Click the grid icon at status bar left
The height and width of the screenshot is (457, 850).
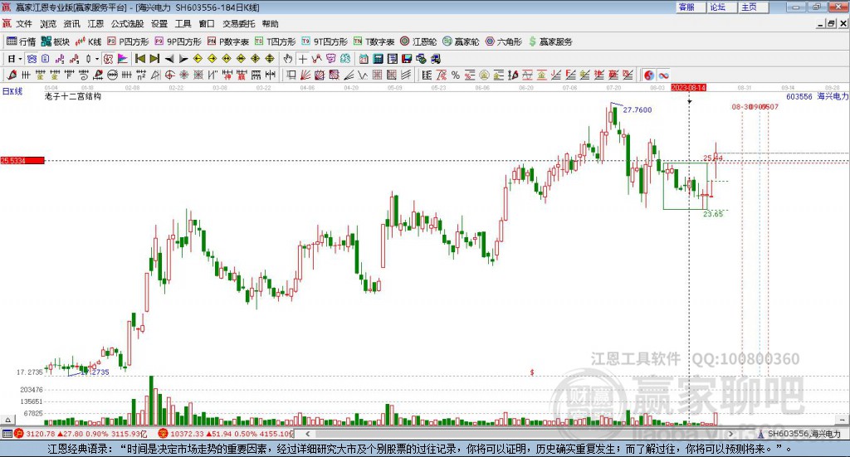point(7,434)
